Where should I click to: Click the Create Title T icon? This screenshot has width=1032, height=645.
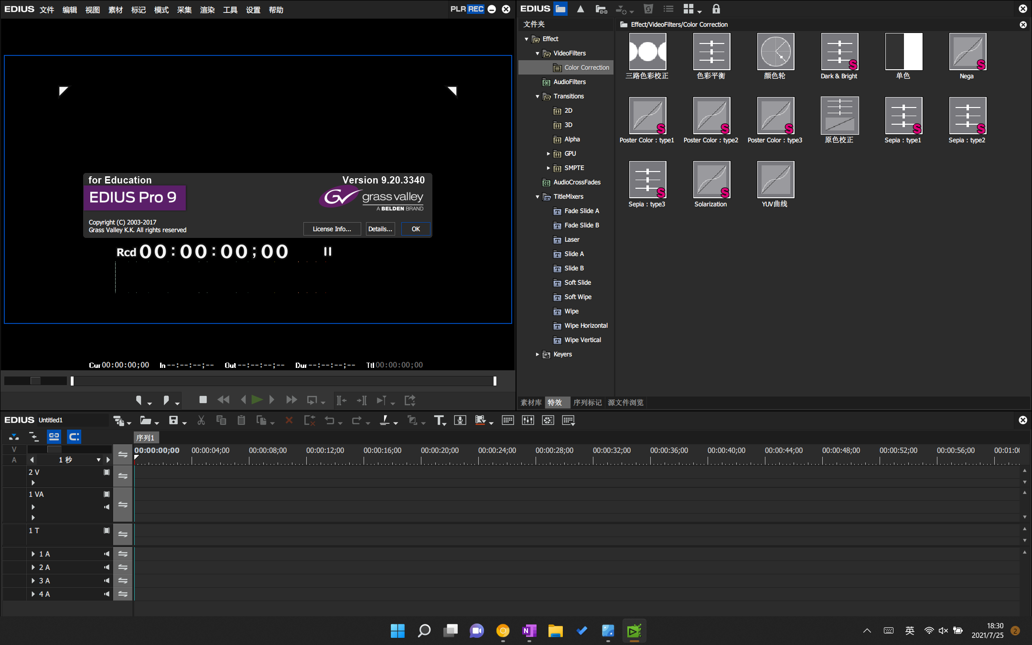click(x=439, y=420)
